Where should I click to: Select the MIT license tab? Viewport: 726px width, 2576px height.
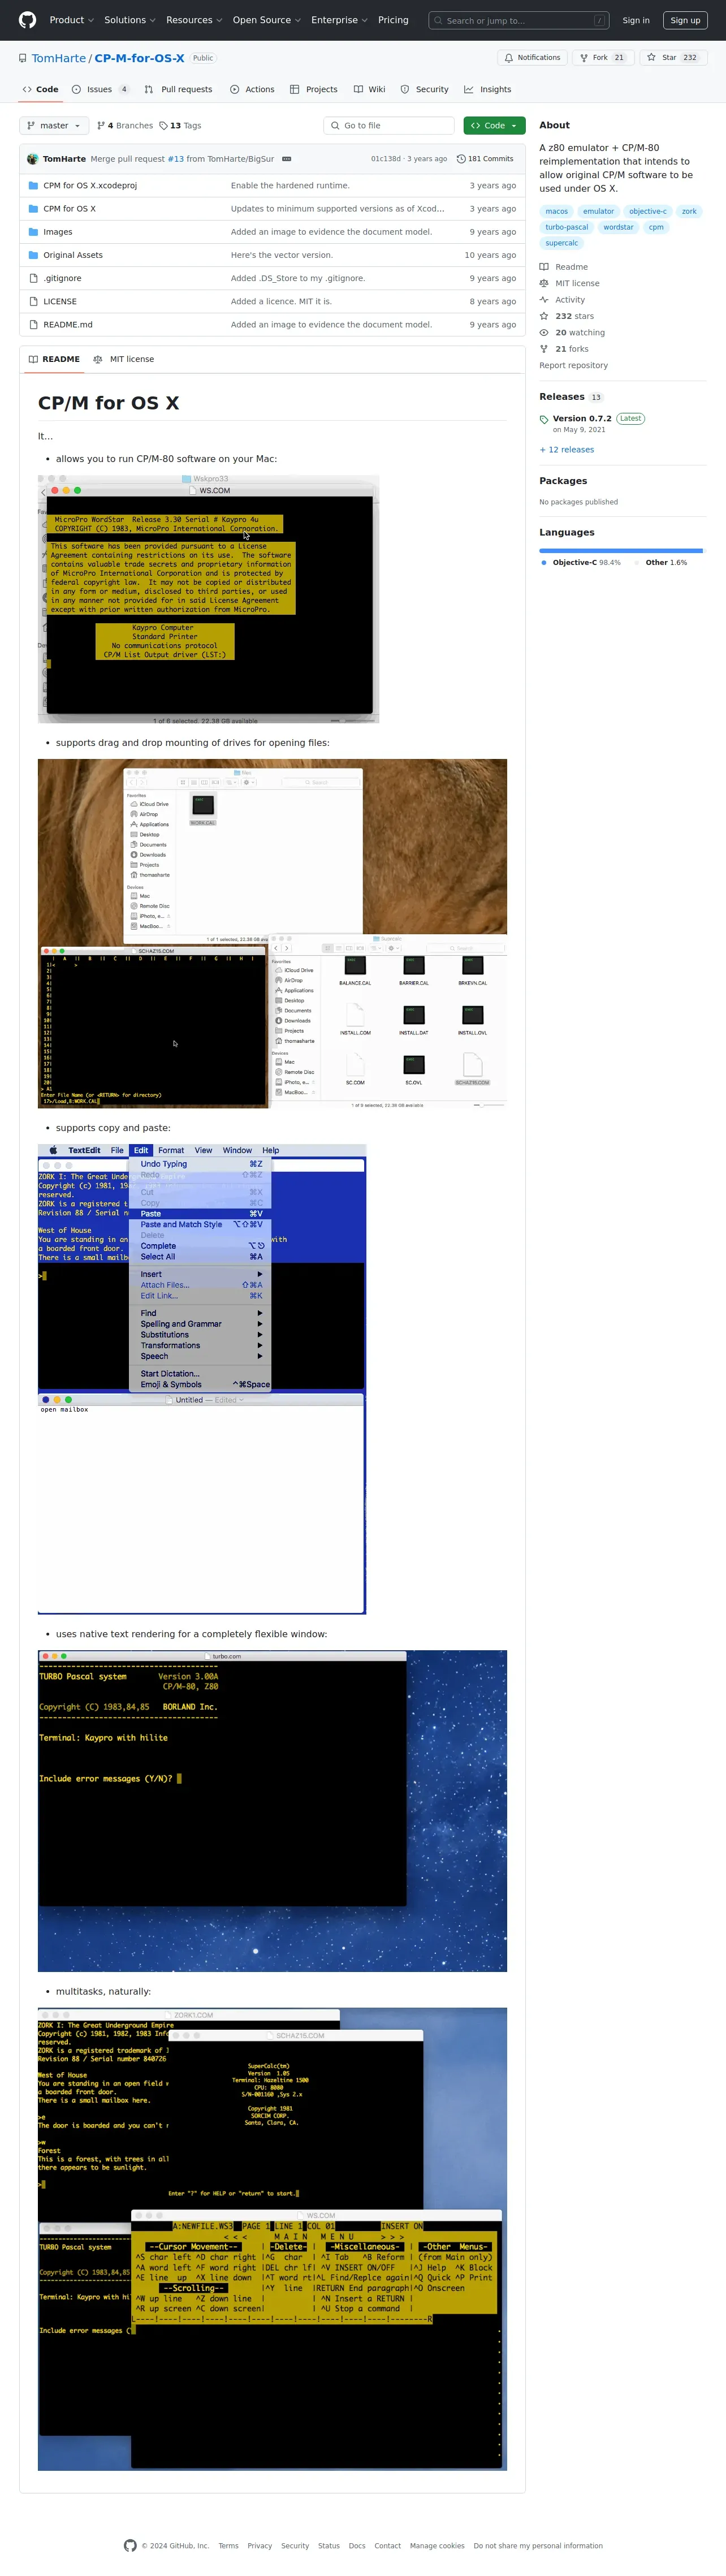(x=123, y=359)
